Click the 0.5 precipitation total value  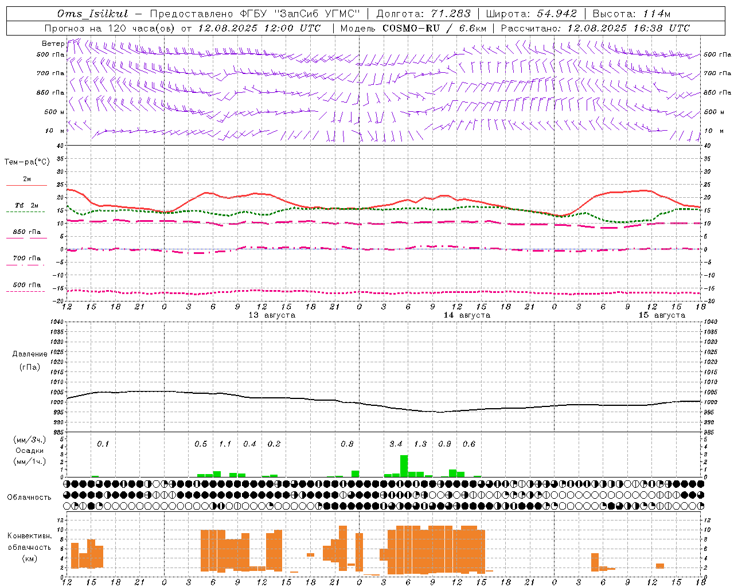pos(201,444)
